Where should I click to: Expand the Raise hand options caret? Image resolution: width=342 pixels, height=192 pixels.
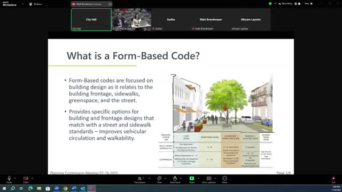point(181,178)
